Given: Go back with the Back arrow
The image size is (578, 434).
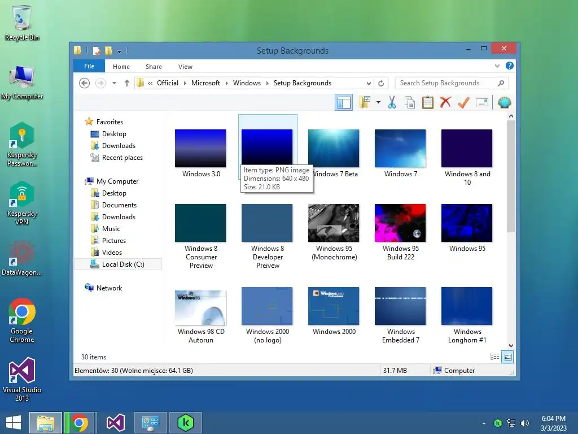Looking at the screenshot, I should pos(85,83).
